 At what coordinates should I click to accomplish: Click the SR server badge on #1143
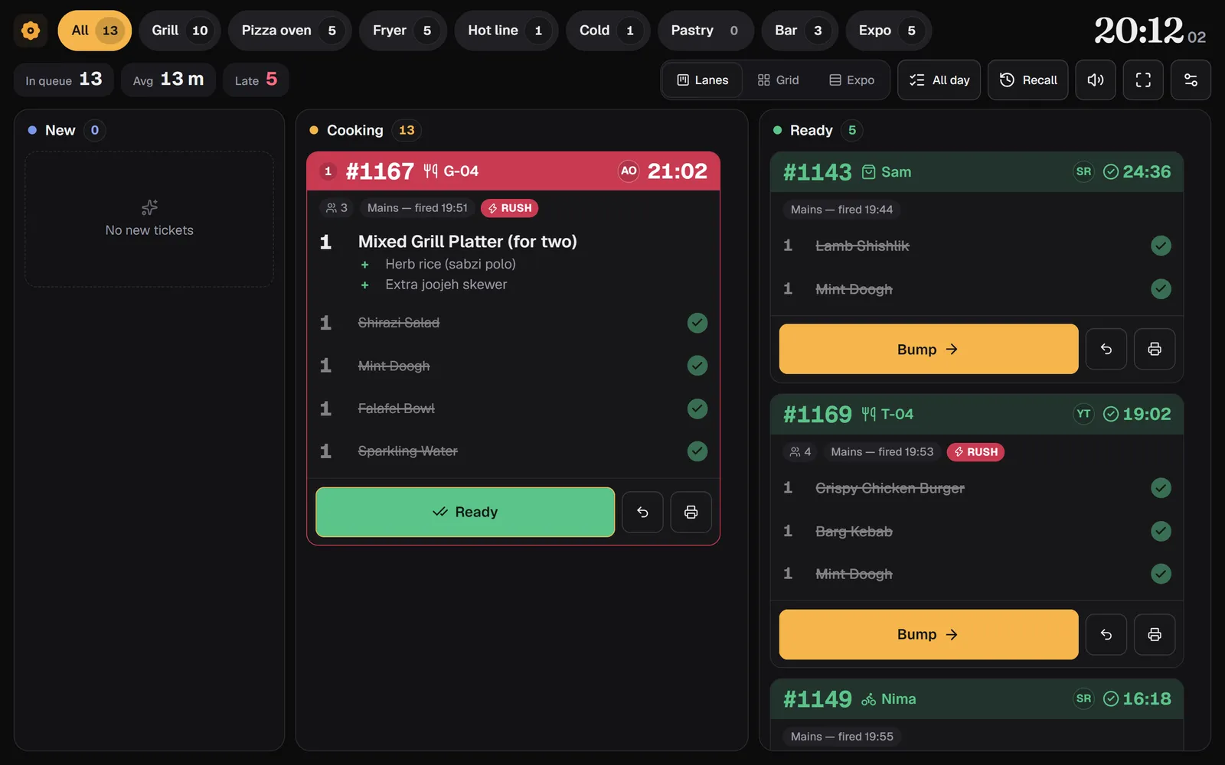click(1083, 171)
